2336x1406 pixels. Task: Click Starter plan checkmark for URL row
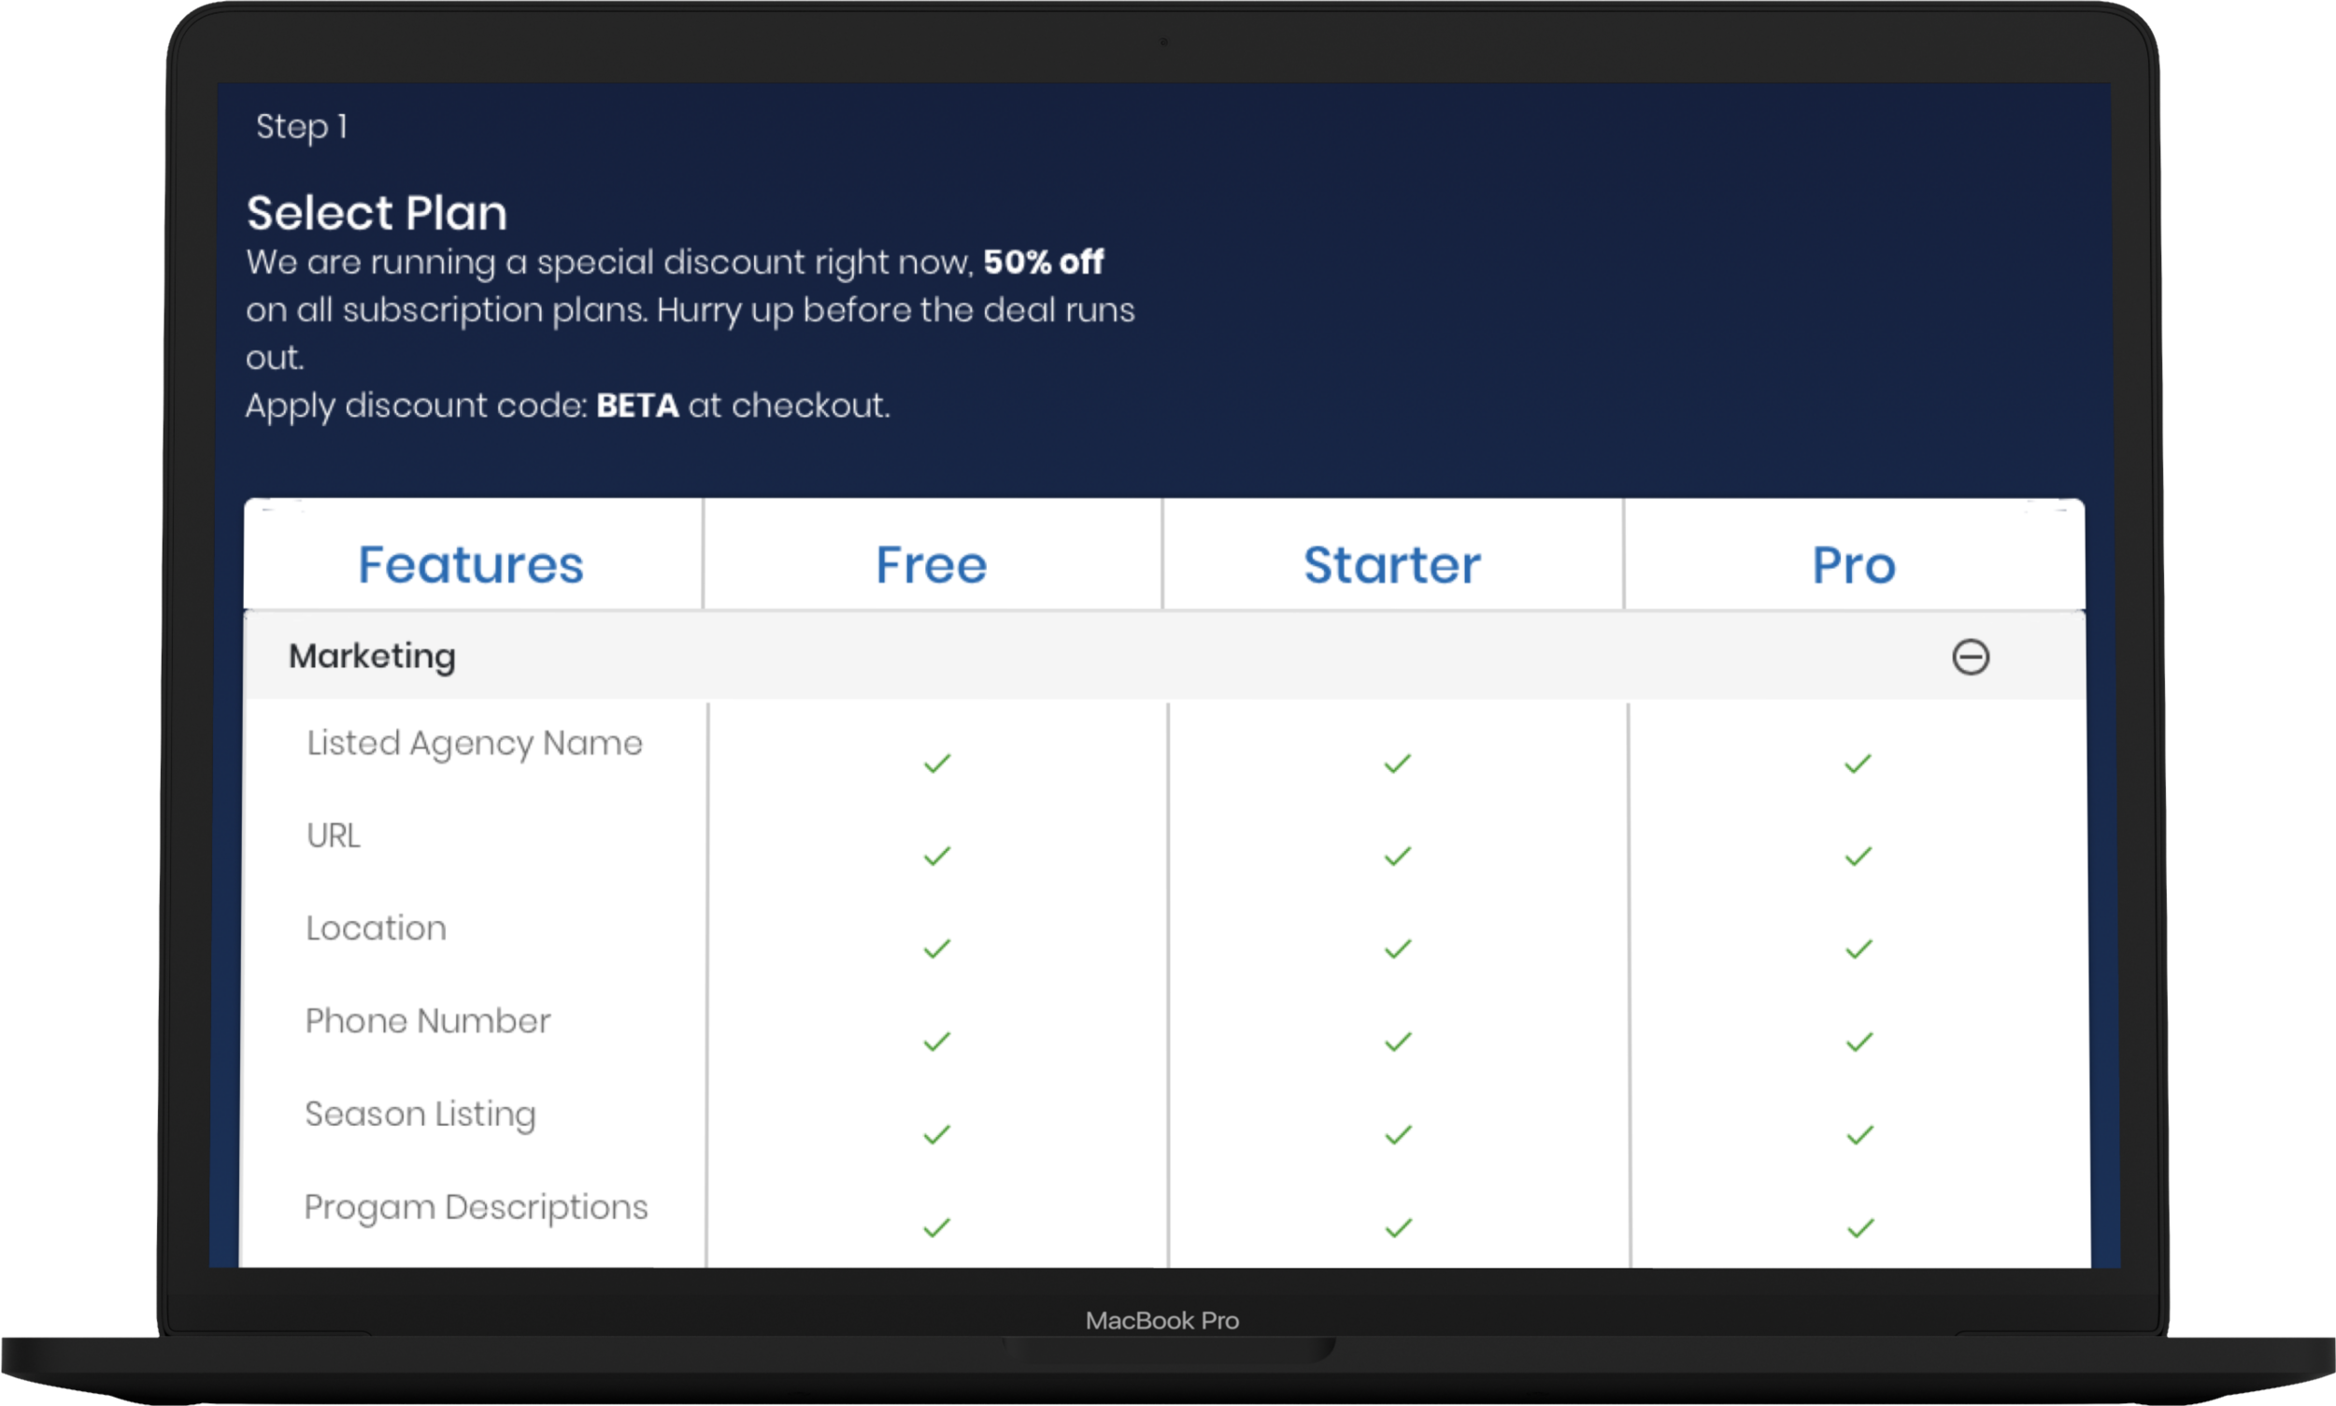(1398, 857)
